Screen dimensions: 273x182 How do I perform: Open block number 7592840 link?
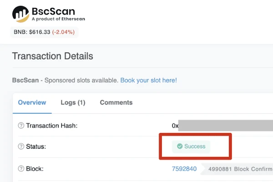click(184, 169)
